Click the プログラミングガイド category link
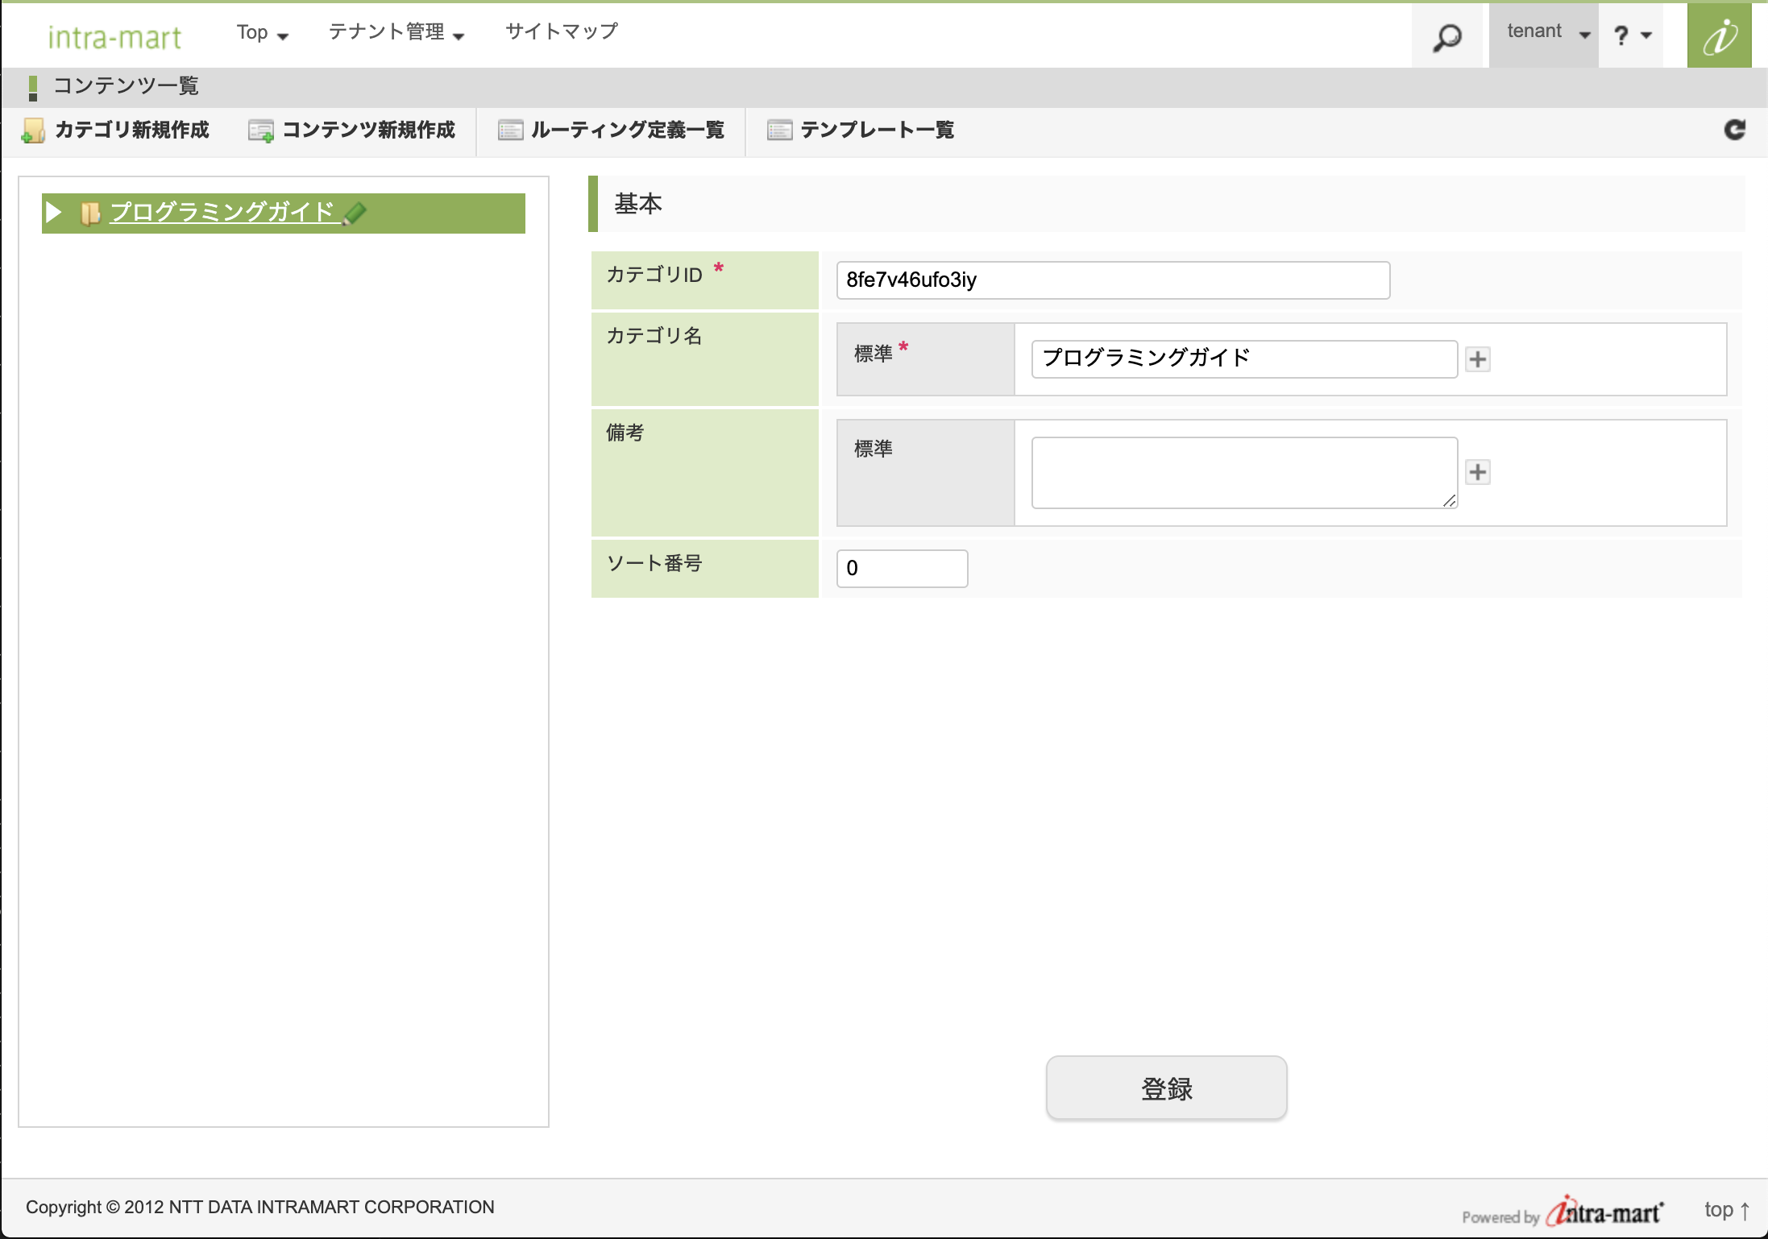1768x1239 pixels. (x=222, y=212)
